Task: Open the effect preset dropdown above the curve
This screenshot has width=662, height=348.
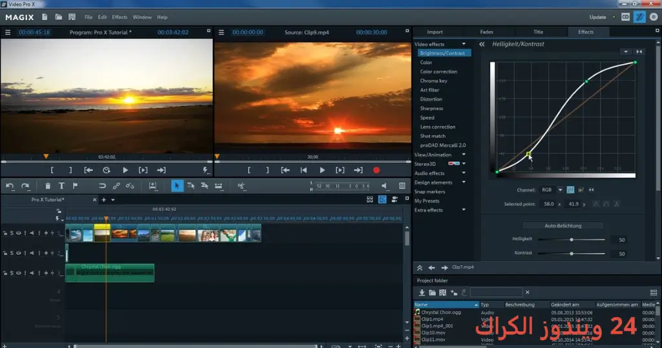Action: click(626, 52)
